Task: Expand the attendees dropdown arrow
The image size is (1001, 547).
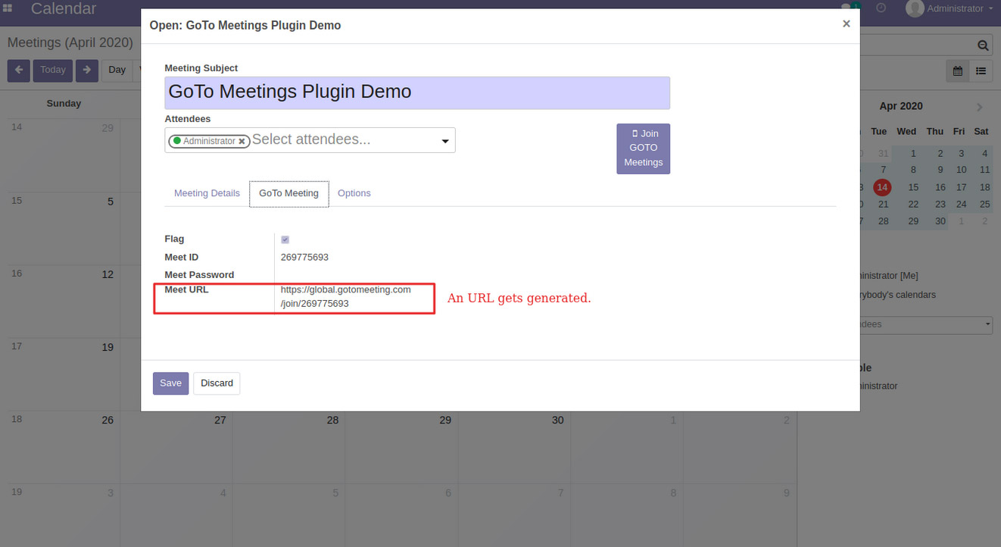Action: pos(445,141)
